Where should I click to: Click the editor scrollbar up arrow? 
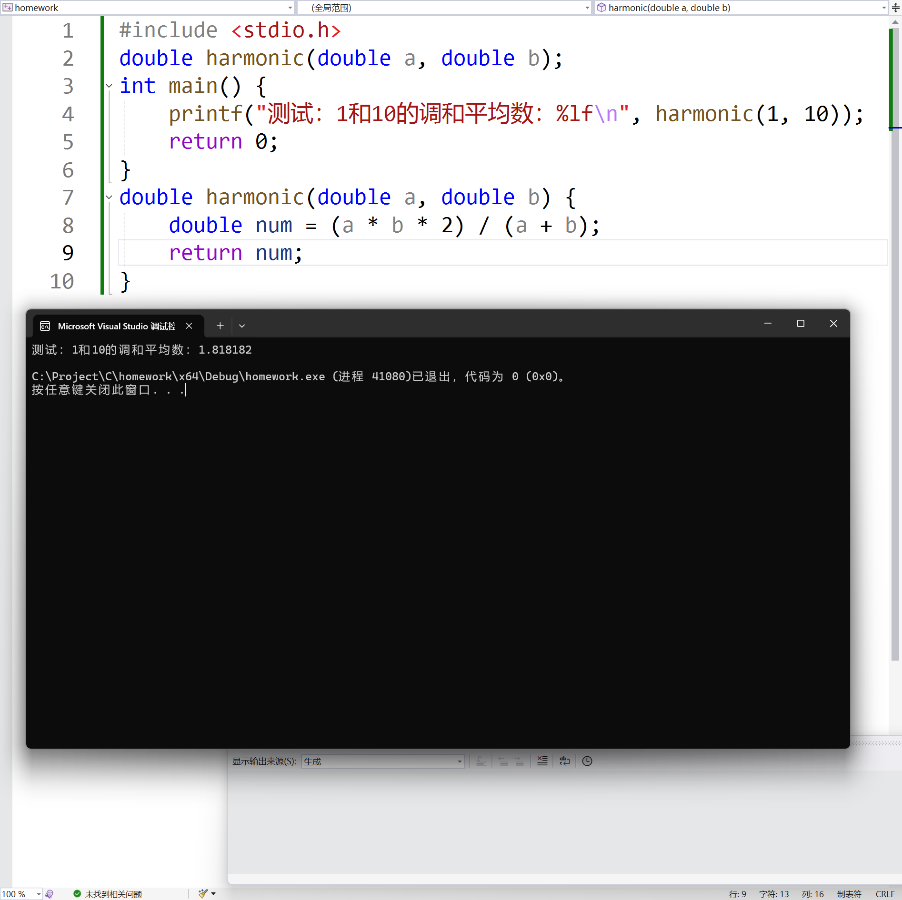pyautogui.click(x=895, y=22)
